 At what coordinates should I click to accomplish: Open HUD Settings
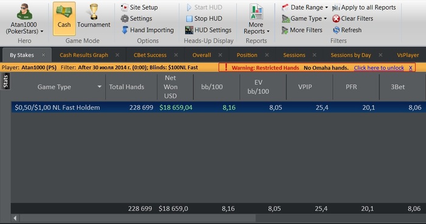(x=208, y=30)
